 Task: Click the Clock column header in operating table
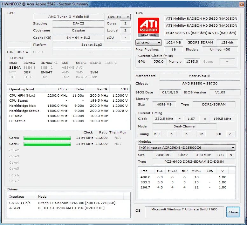(x=57, y=89)
